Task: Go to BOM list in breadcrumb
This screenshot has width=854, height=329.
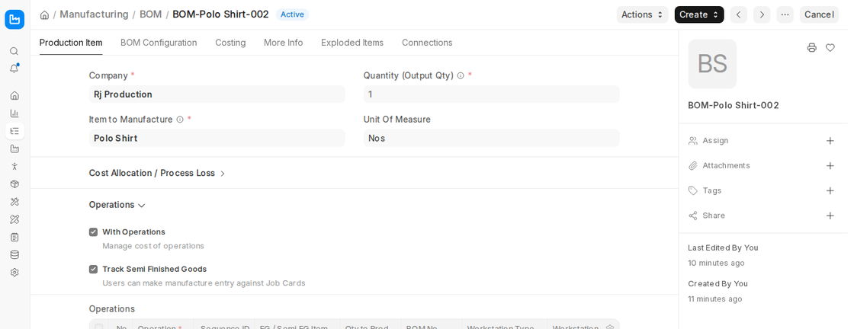Action: pyautogui.click(x=150, y=14)
